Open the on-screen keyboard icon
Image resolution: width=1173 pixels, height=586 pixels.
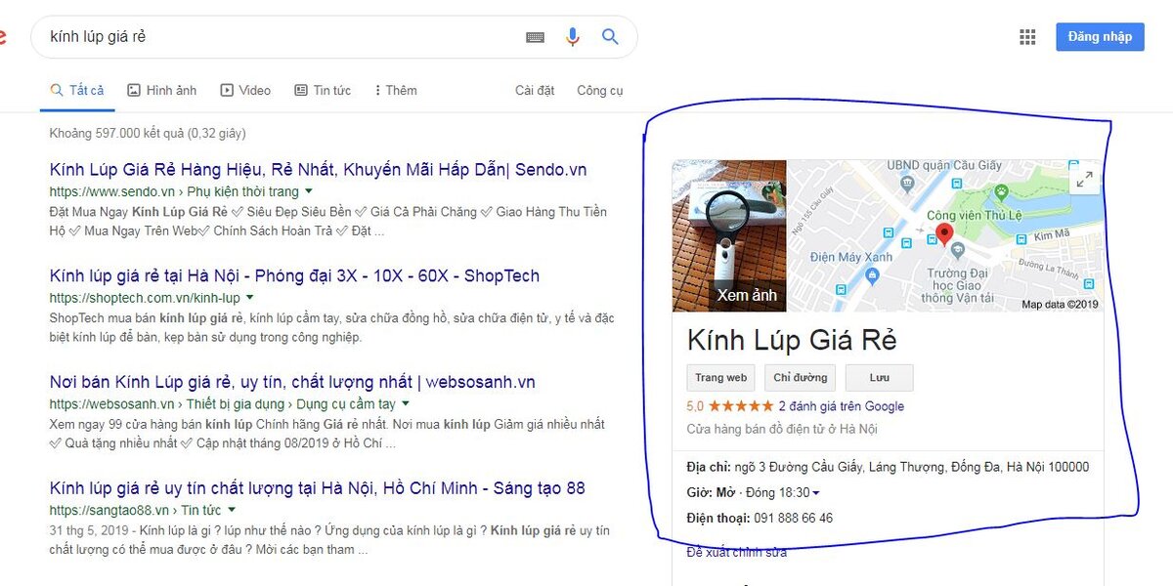tap(535, 37)
